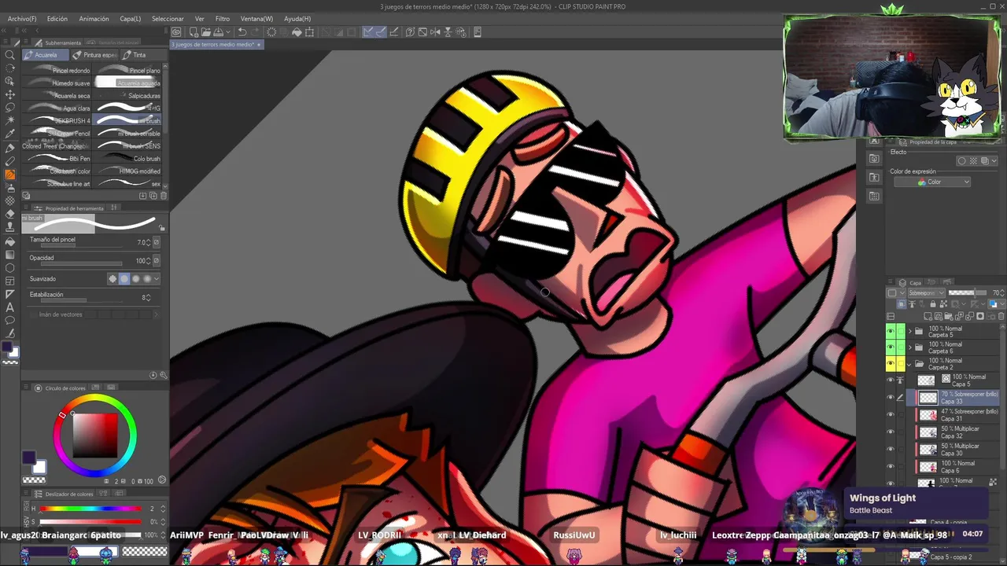Toggle visibility of Capa 32
Viewport: 1007px width, 566px height.
pyautogui.click(x=891, y=432)
